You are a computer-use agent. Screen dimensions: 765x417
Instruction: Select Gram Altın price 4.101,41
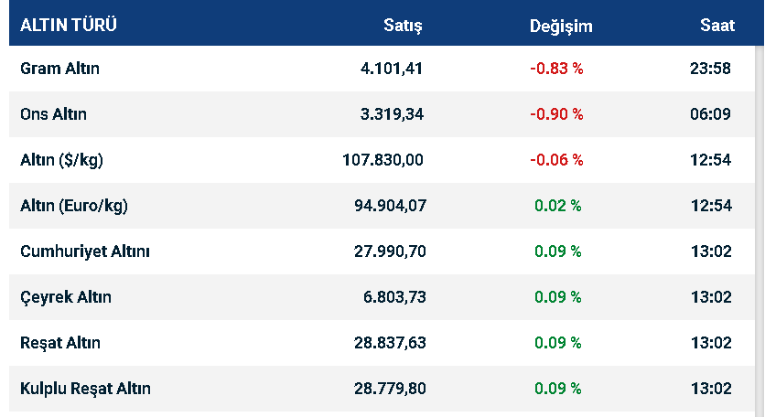pyautogui.click(x=392, y=69)
